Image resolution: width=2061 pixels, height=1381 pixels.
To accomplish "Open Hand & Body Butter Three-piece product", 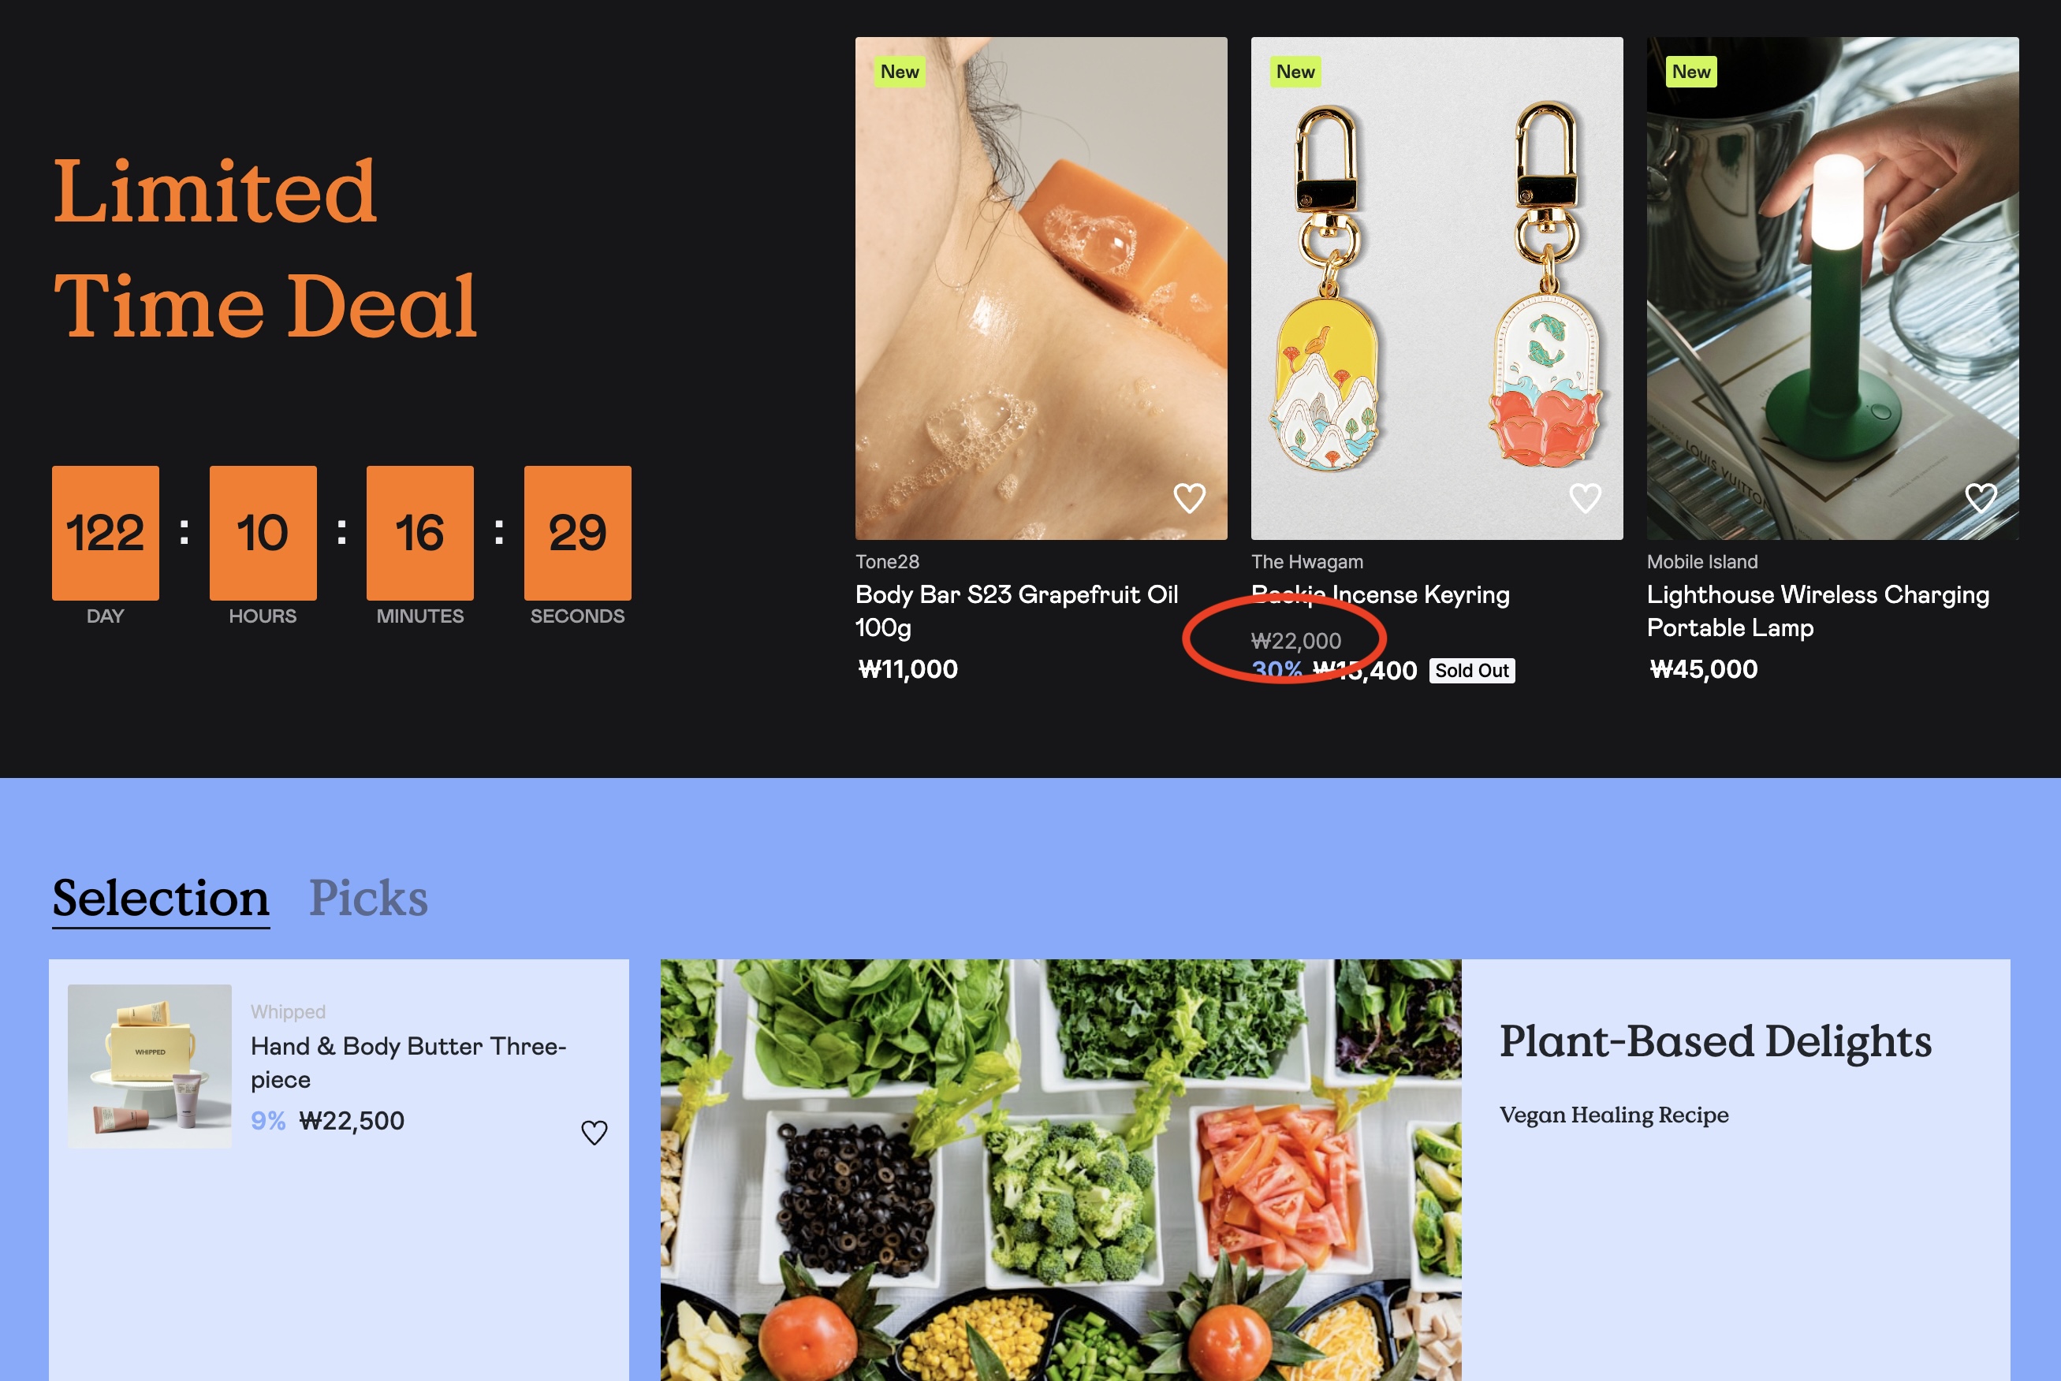I will tap(408, 1063).
